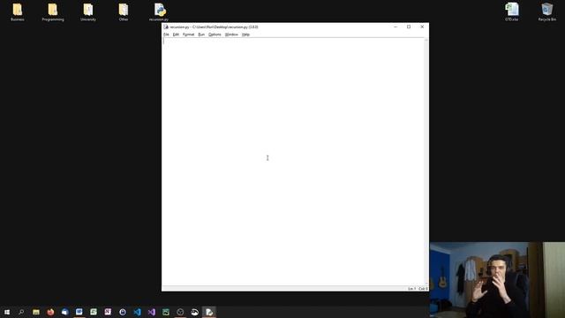Select the GTD Excel file on desktop

[x=512, y=11]
